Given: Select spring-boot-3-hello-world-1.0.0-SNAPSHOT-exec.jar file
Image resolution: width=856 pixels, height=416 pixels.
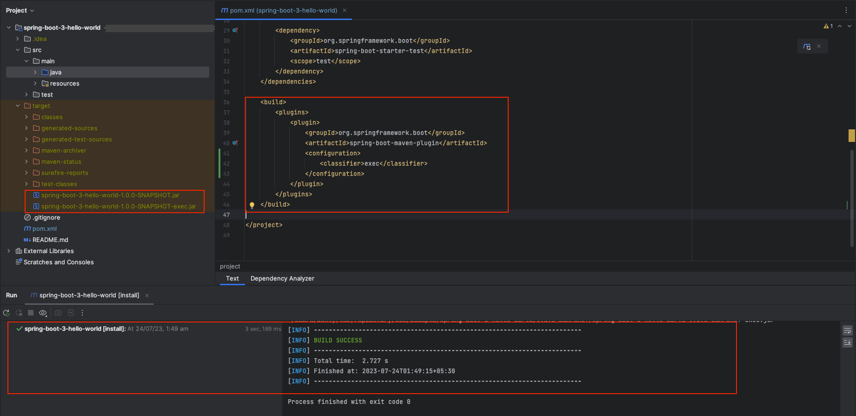Looking at the screenshot, I should [119, 206].
